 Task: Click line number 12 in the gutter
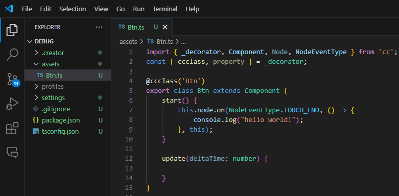click(x=129, y=159)
